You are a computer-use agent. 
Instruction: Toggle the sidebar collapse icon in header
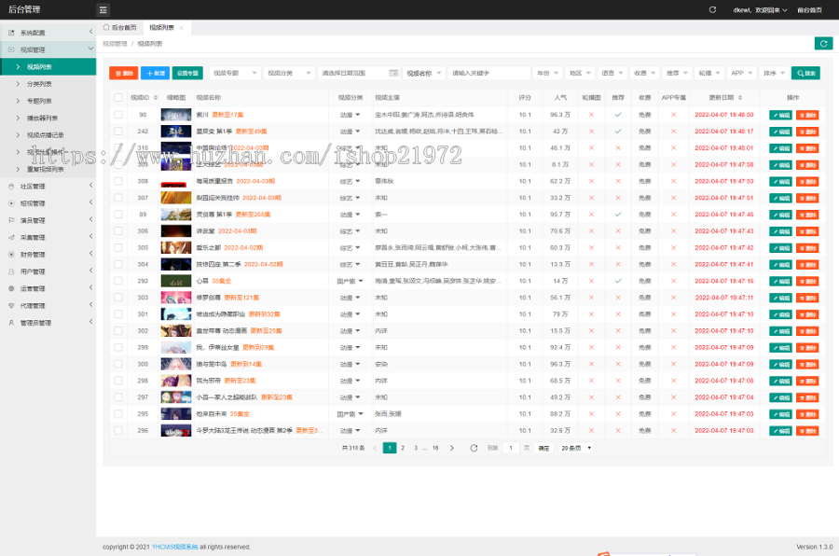point(103,9)
